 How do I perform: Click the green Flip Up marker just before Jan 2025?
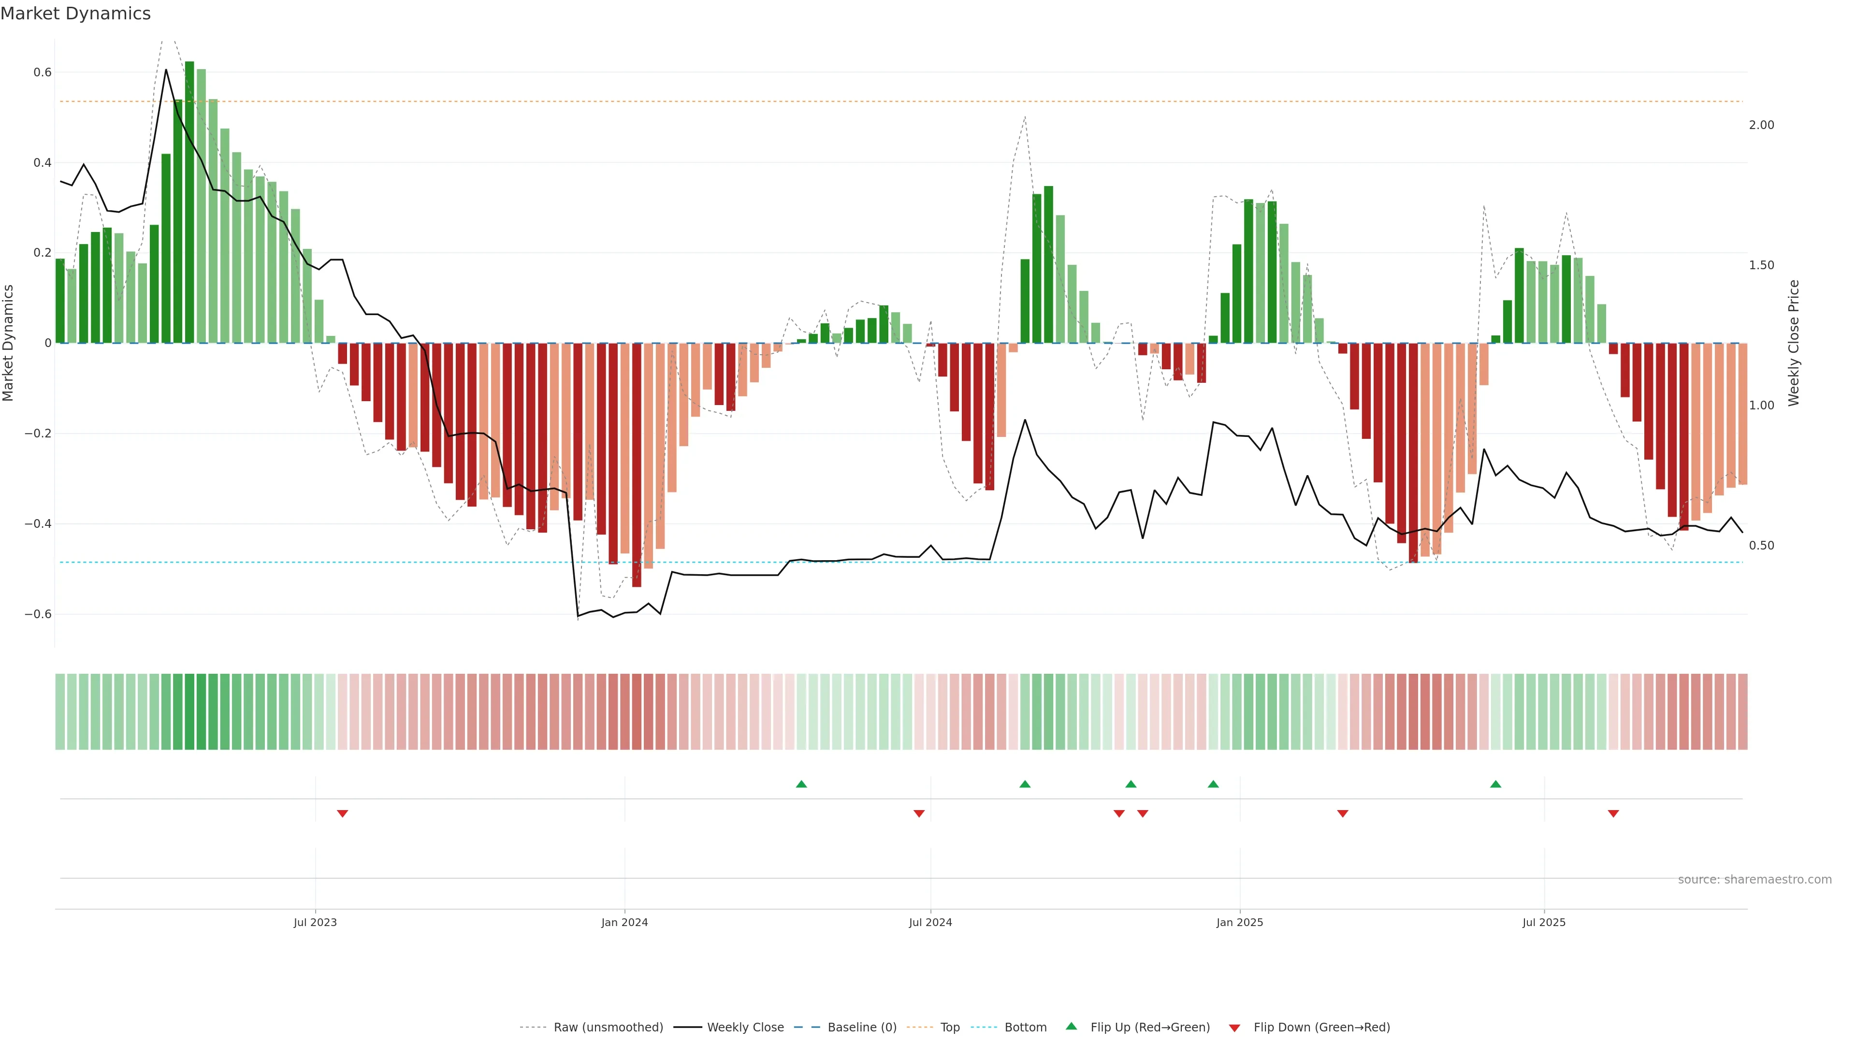(1213, 784)
